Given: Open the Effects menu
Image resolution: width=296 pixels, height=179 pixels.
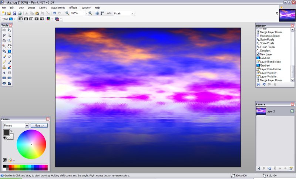Looking at the screenshot, I should [x=73, y=7].
